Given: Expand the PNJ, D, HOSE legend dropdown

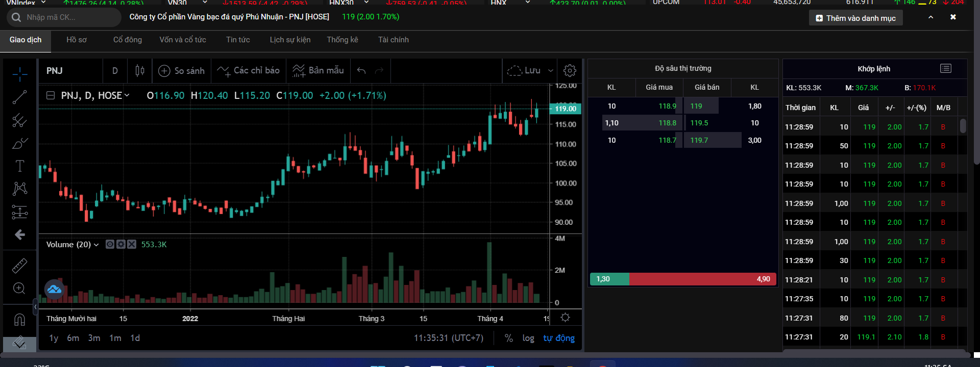Looking at the screenshot, I should (127, 95).
